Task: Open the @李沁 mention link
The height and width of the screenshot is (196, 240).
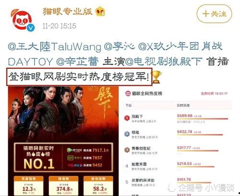Action: coord(120,46)
